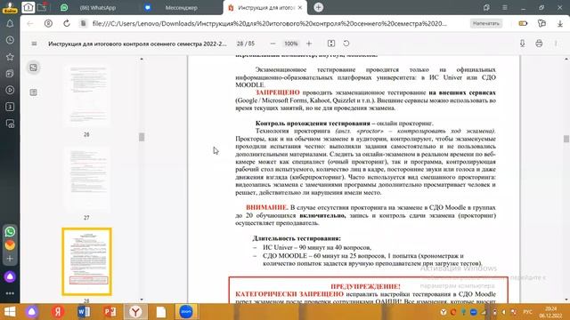Open PowerPoint from the taskbar
Viewport: 570px width, 320px height.
[x=110, y=312]
